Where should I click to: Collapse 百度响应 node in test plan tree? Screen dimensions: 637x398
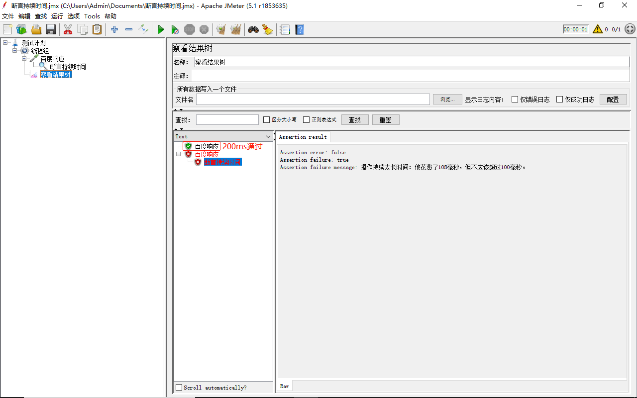[24, 59]
